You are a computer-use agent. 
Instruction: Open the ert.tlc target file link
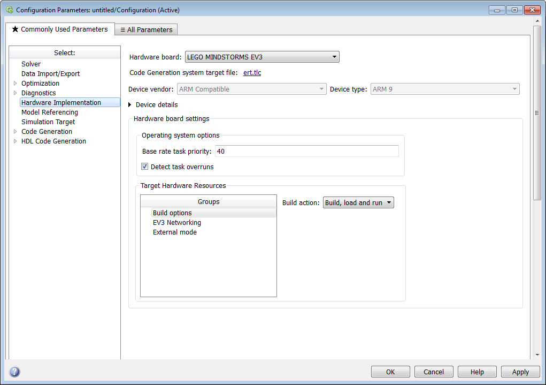[x=252, y=73]
